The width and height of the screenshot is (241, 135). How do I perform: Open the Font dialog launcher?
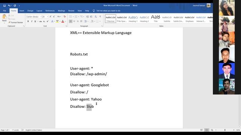(66, 26)
